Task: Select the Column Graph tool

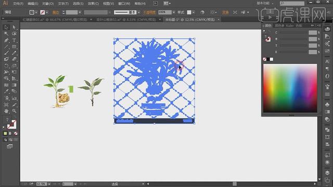Action: click(x=14, y=98)
